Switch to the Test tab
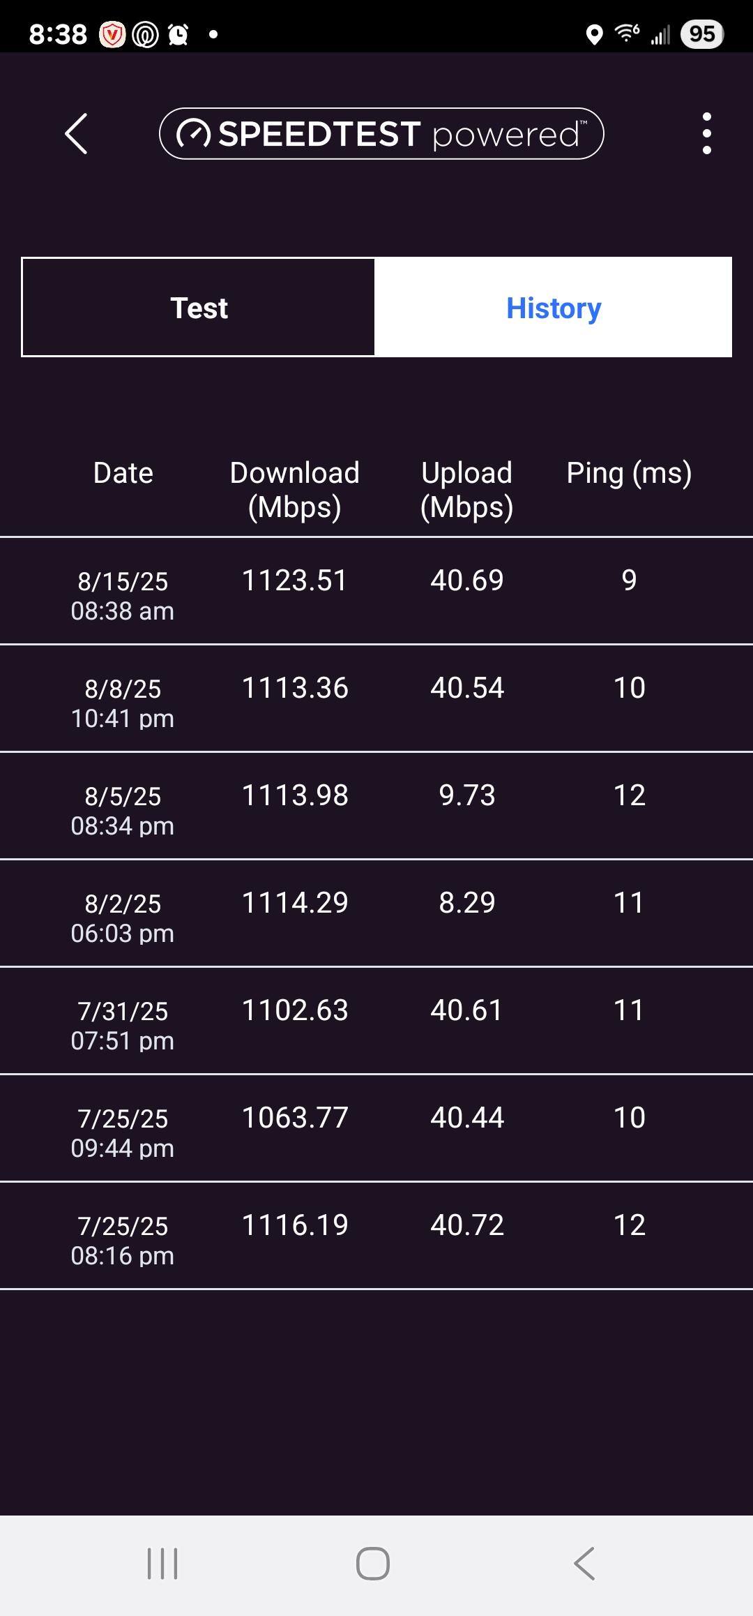Image resolution: width=753 pixels, height=1616 pixels. click(x=199, y=308)
